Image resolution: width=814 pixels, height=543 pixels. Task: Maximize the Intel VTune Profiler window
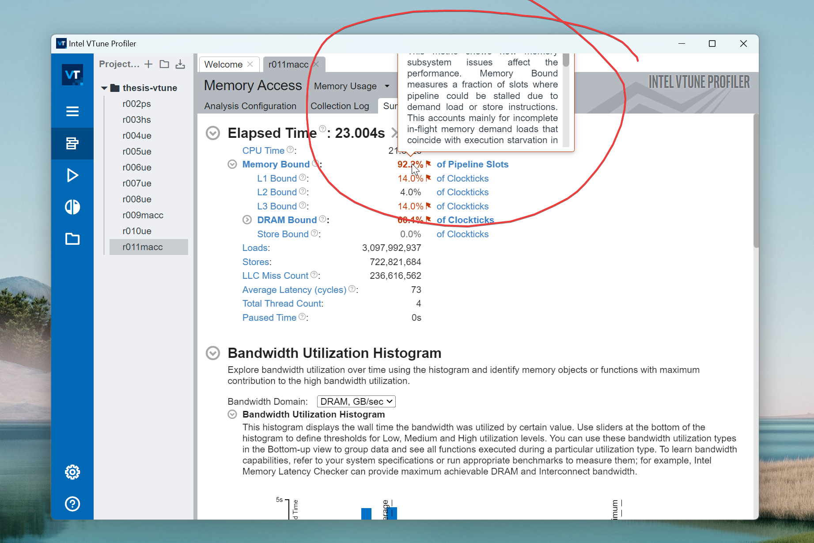coord(712,43)
